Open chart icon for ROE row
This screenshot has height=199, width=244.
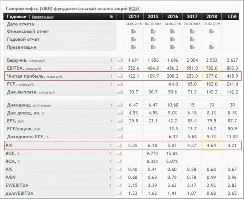pyautogui.click(x=119, y=154)
